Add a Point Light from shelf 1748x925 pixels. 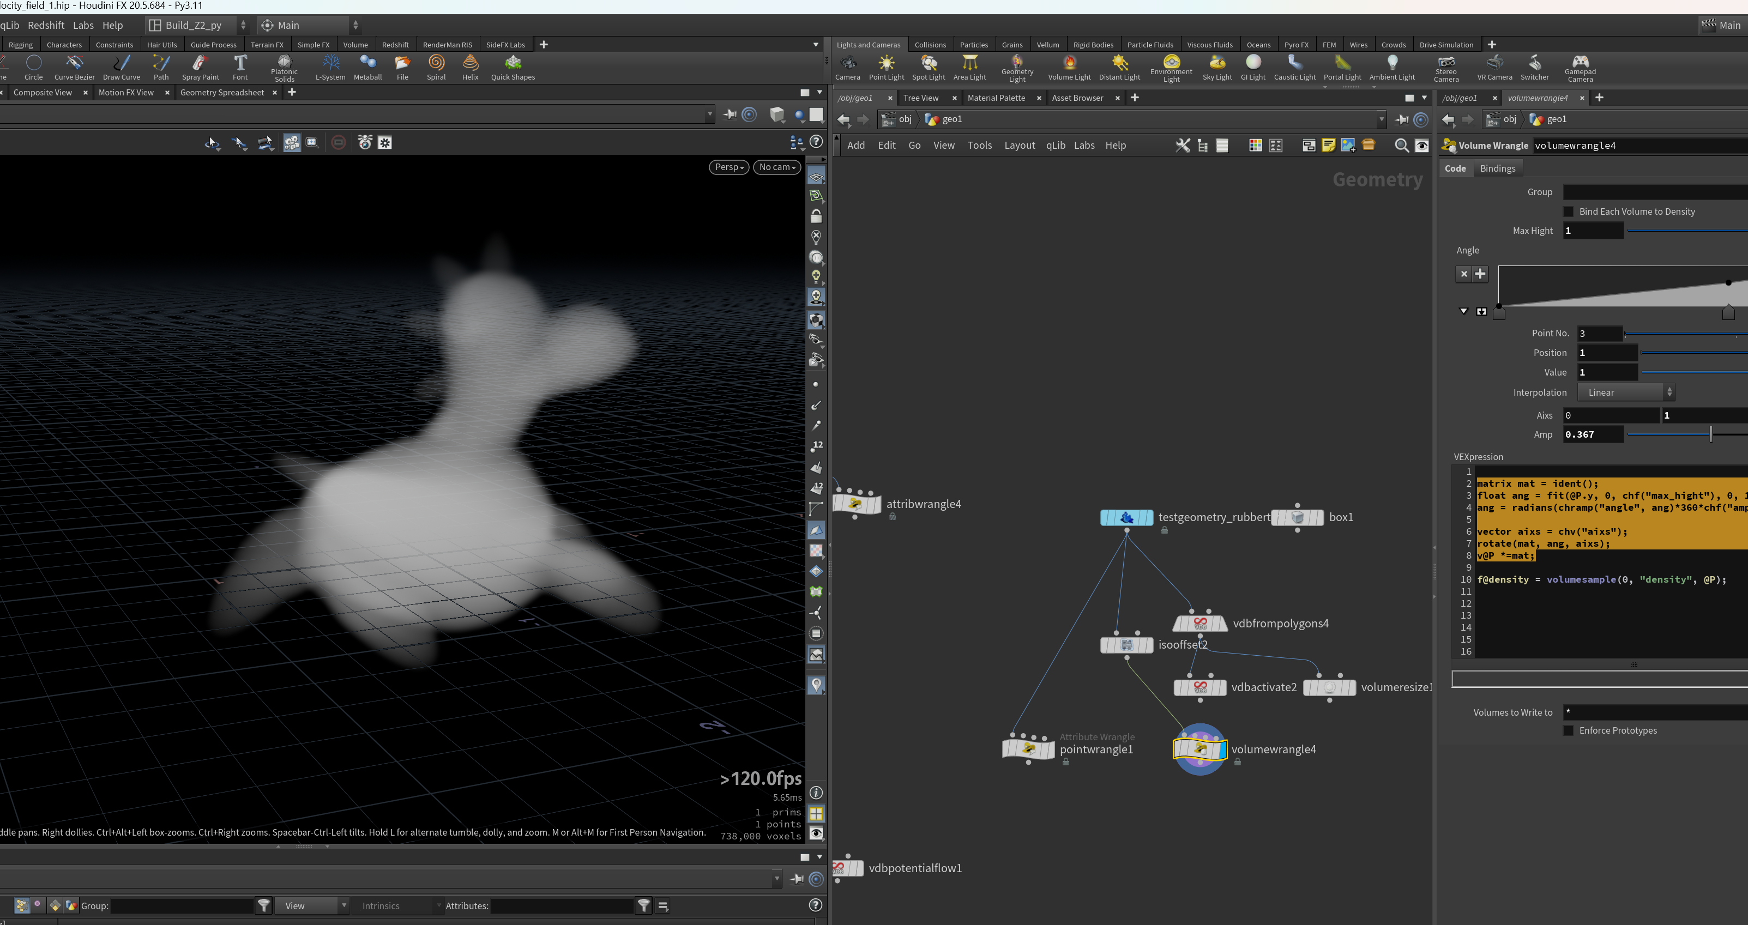886,68
